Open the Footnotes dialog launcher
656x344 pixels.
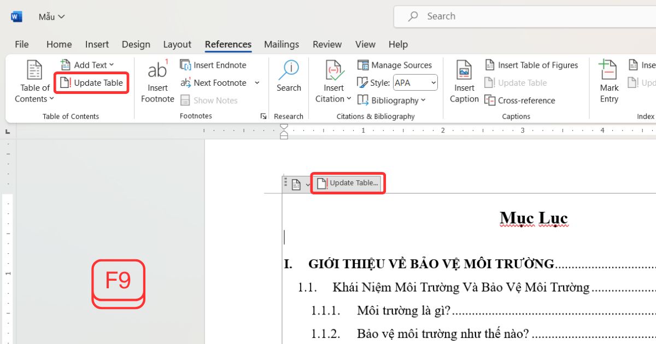(263, 115)
